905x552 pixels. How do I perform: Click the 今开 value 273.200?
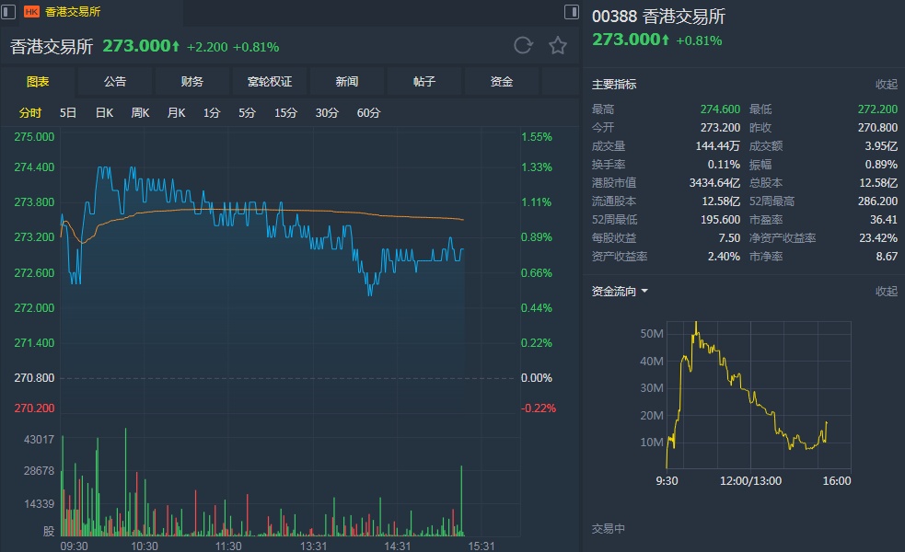tap(720, 128)
